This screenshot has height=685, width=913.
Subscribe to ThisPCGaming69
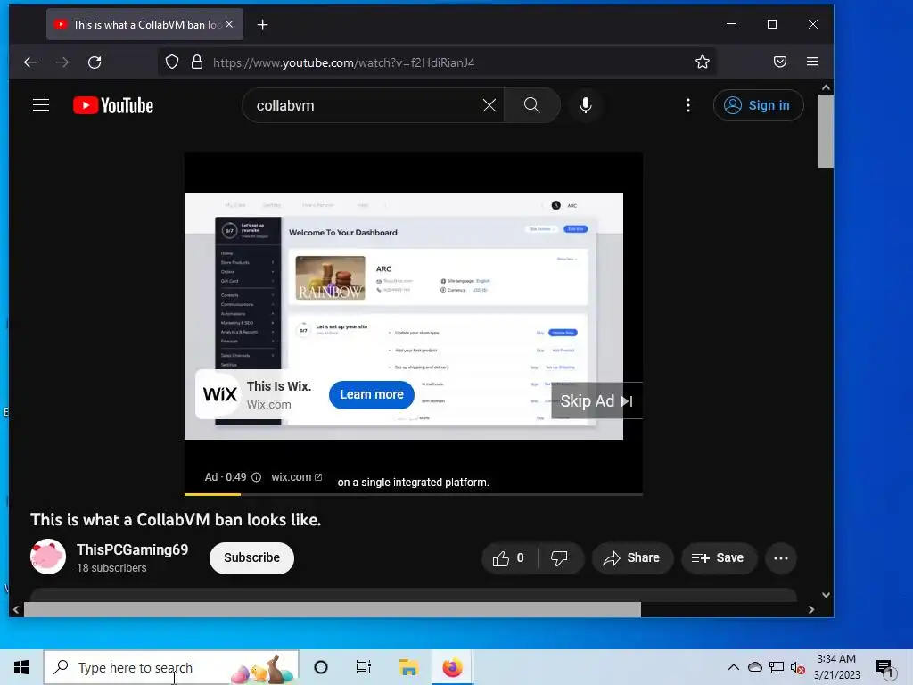point(251,558)
